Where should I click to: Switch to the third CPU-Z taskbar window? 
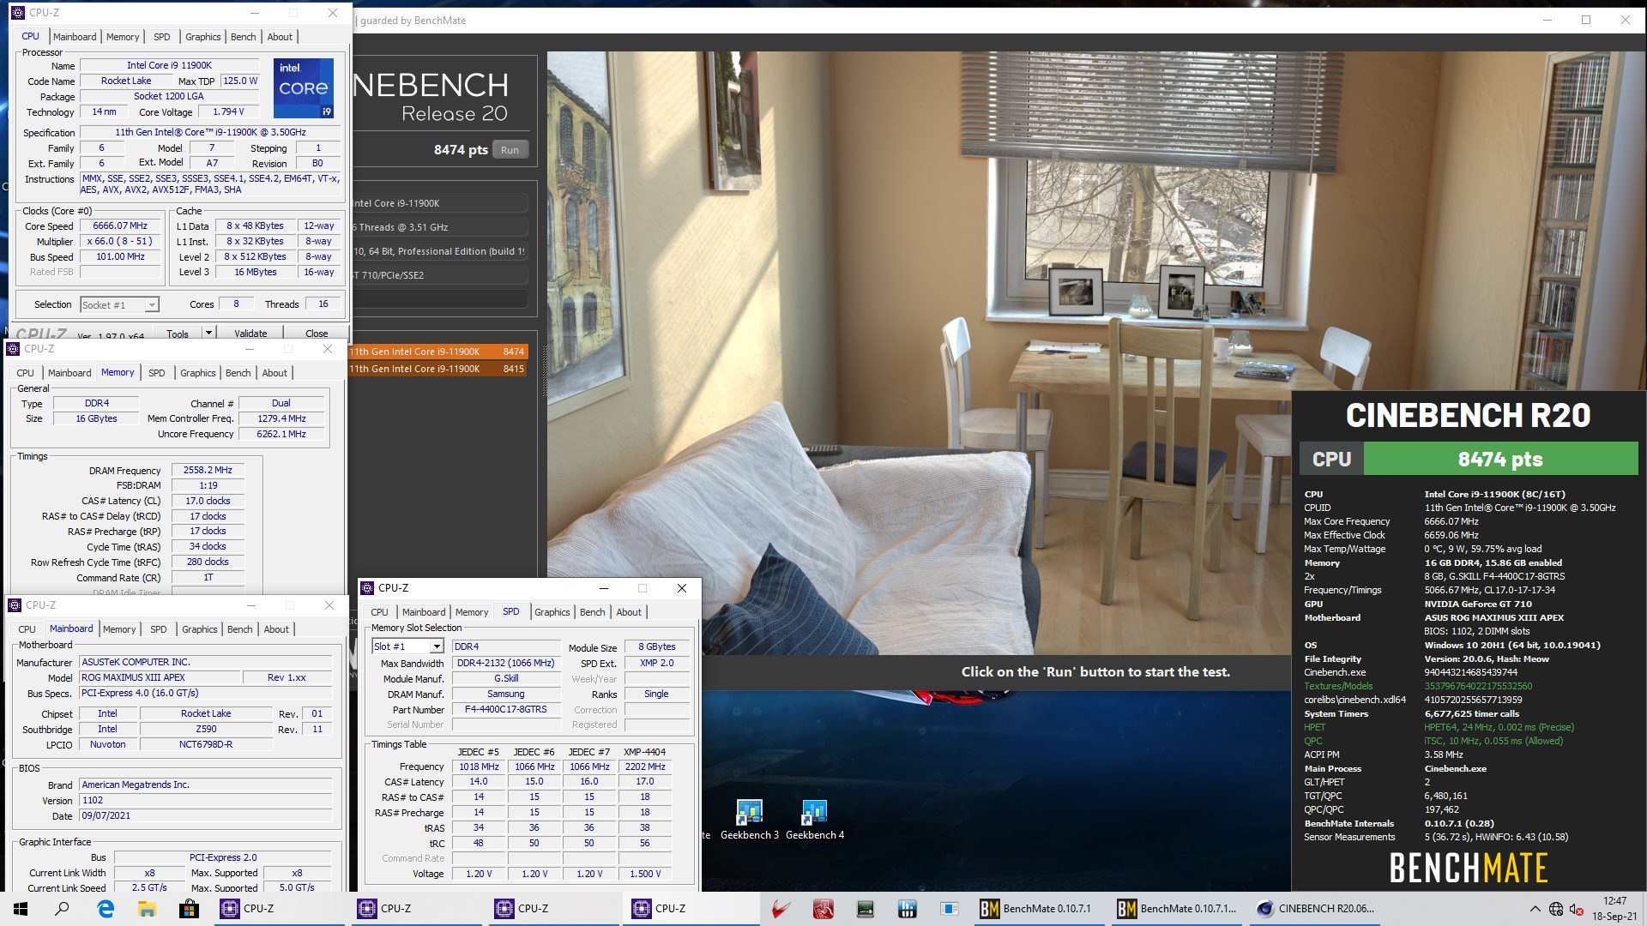coord(553,909)
